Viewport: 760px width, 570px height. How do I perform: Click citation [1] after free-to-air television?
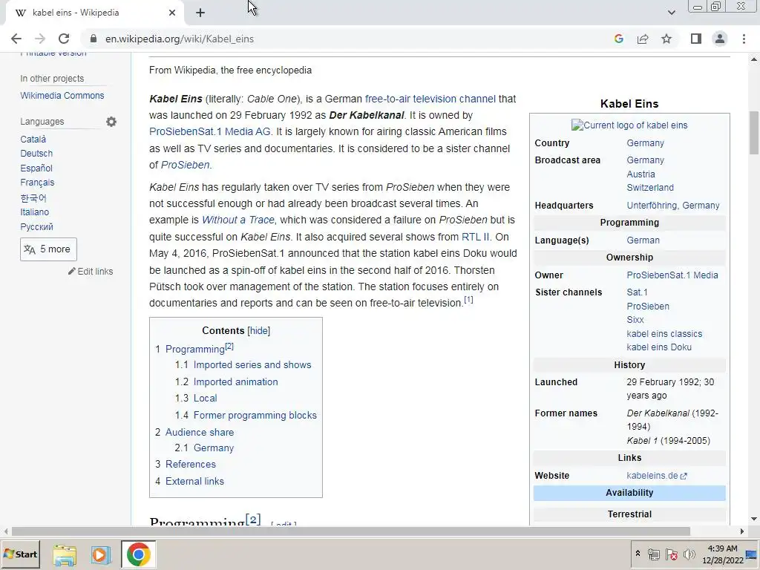click(468, 300)
